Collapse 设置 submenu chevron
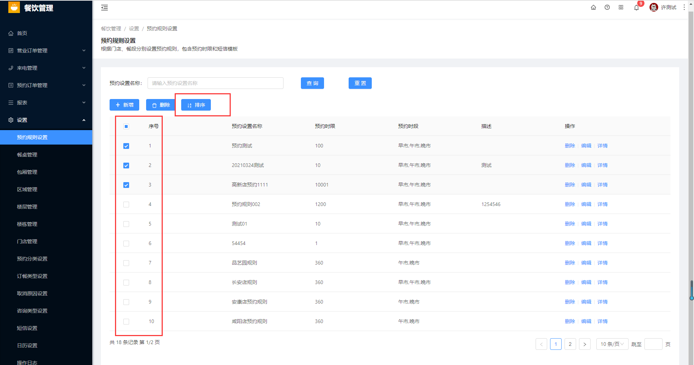This screenshot has height=365, width=694. click(84, 120)
